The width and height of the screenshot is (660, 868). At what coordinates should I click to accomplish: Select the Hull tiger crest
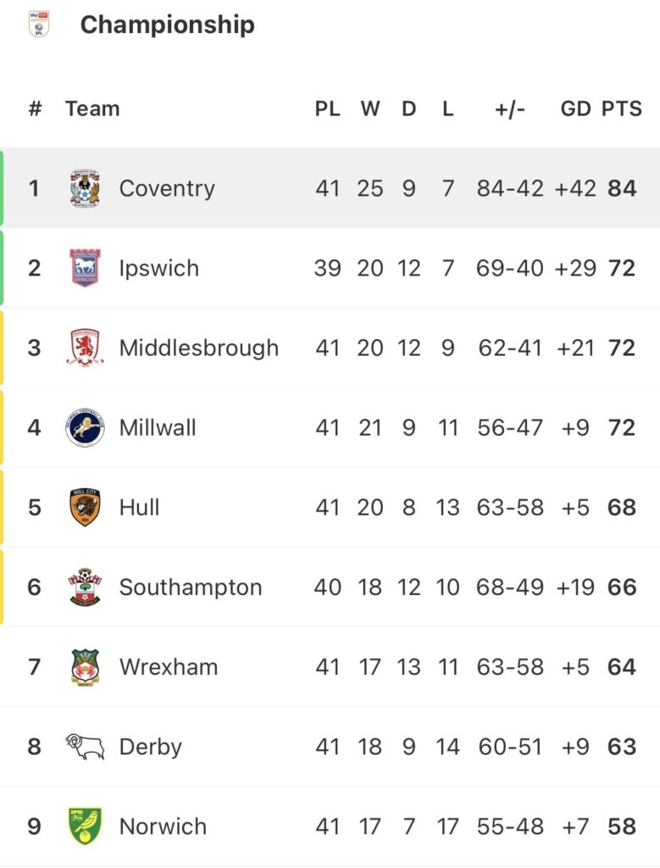coord(85,507)
